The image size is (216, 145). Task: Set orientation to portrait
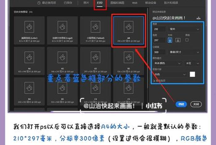coord(170,40)
